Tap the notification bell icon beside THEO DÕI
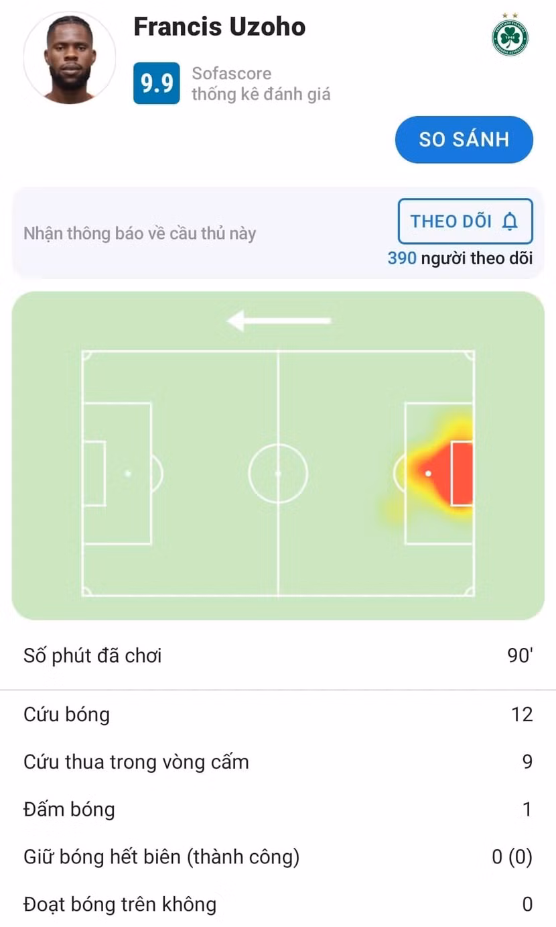Image resolution: width=556 pixels, height=927 pixels. pyautogui.click(x=511, y=221)
